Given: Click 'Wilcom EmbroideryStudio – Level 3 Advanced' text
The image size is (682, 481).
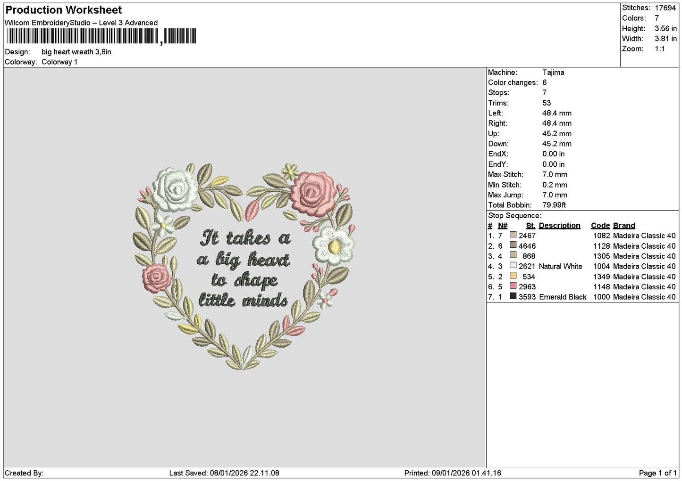Looking at the screenshot, I should [x=81, y=23].
